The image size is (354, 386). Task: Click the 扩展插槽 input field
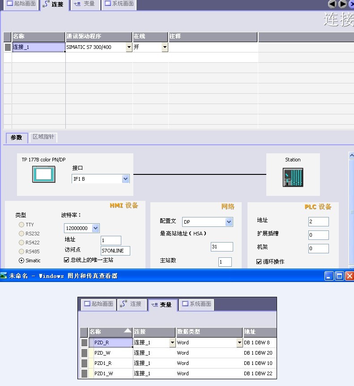(319, 235)
